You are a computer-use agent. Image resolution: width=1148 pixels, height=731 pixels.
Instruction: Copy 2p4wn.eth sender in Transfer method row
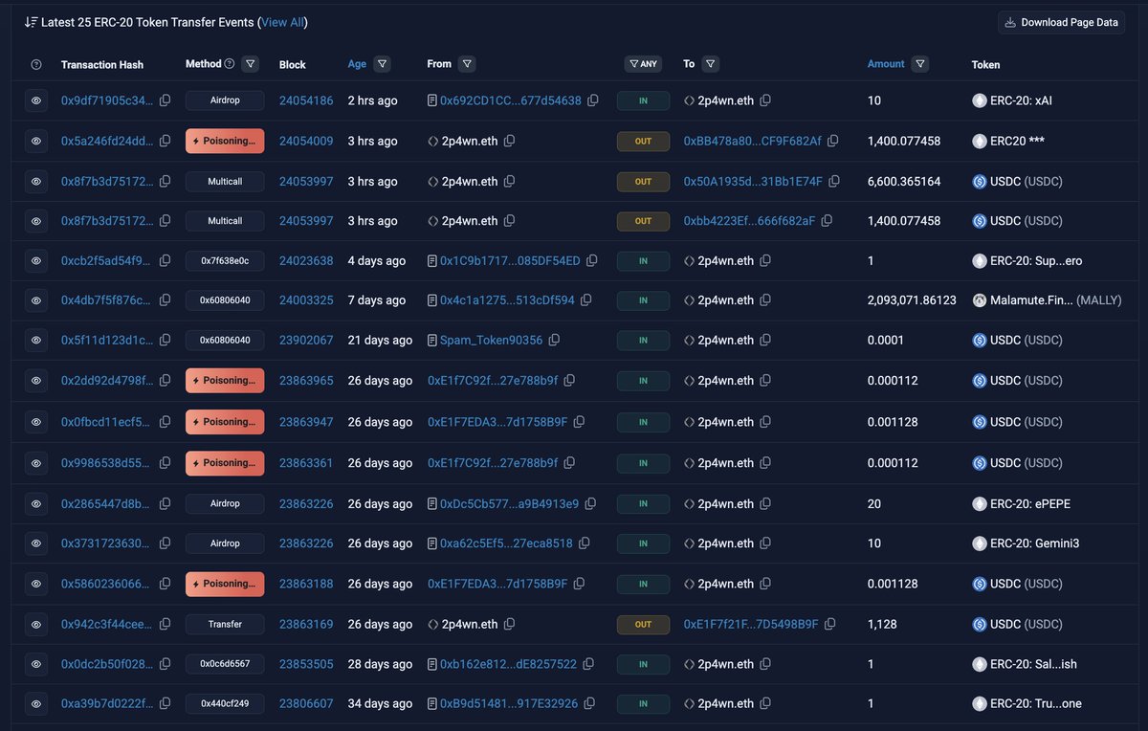(509, 624)
